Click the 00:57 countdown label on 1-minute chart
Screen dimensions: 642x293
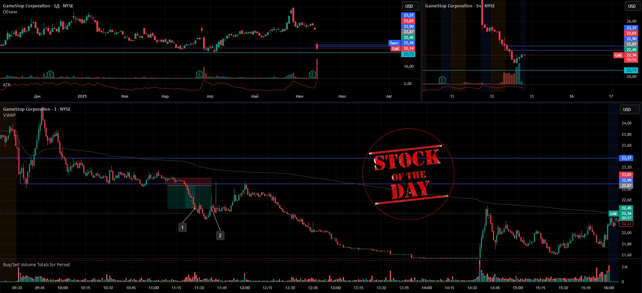626,218
